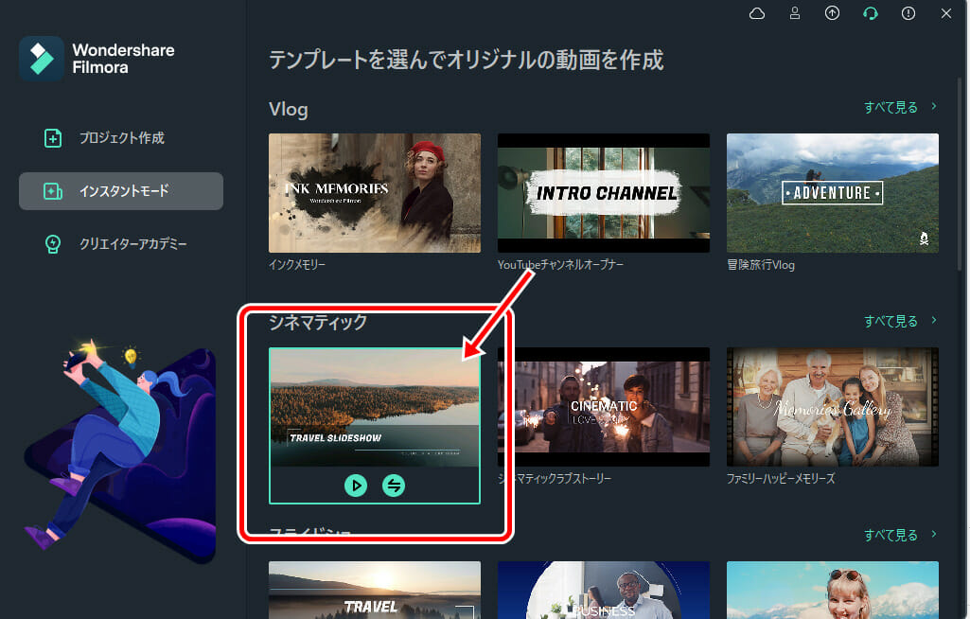
Task: Click the インクメモリー template label
Action: 297,265
